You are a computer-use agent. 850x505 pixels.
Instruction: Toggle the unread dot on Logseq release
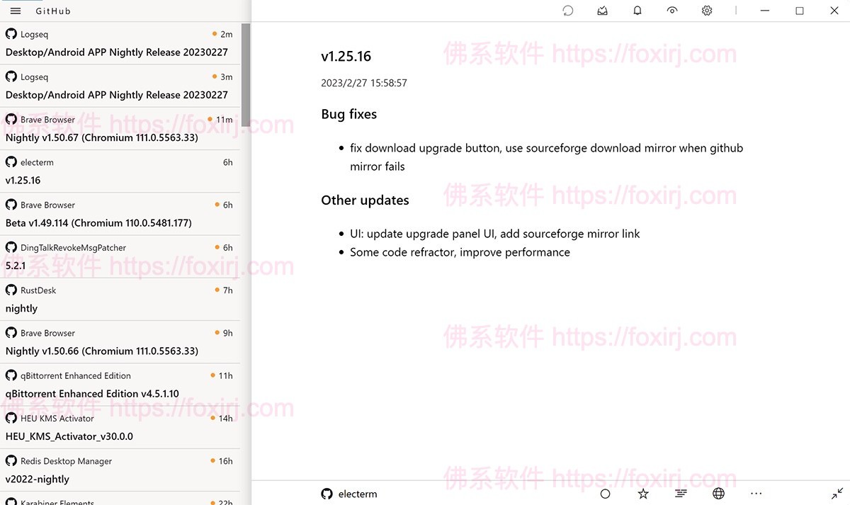point(214,33)
